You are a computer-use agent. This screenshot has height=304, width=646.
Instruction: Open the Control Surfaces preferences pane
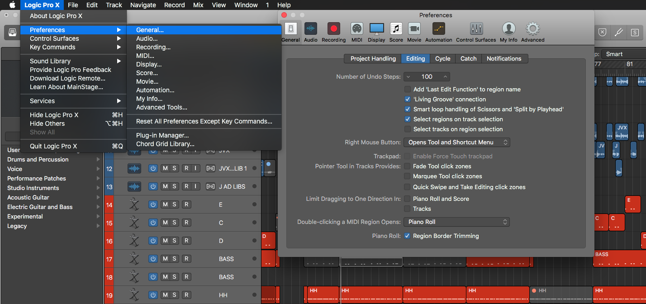(x=476, y=32)
